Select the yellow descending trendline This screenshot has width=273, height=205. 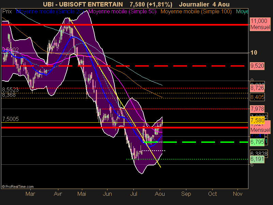click(x=115, y=93)
